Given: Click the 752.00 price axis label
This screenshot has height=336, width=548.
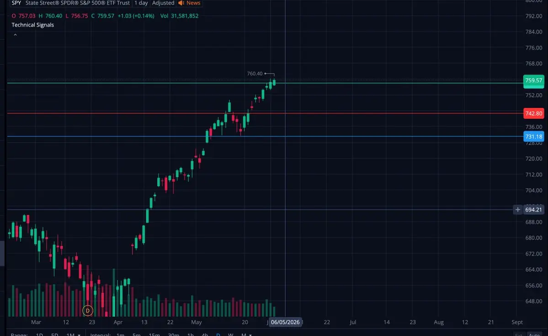Looking at the screenshot, I should pos(534,95).
